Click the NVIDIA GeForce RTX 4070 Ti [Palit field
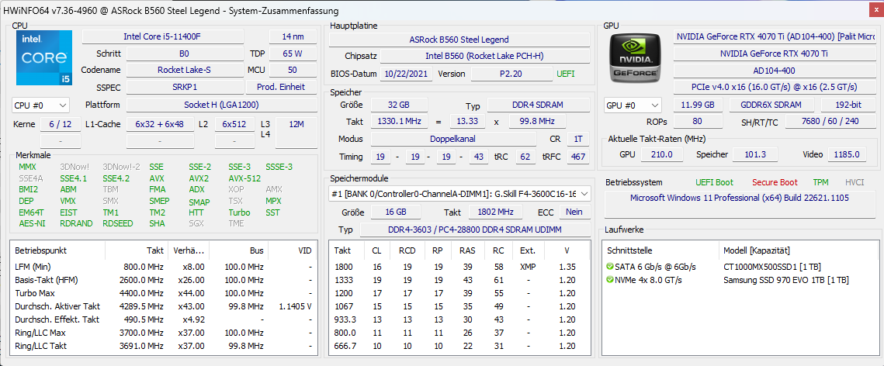The width and height of the screenshot is (884, 366). (x=775, y=36)
